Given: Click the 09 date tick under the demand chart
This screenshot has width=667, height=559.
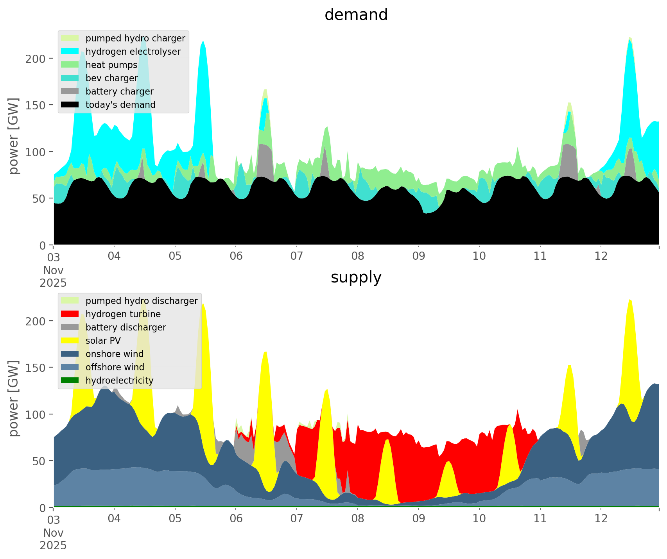Looking at the screenshot, I should pyautogui.click(x=418, y=256).
